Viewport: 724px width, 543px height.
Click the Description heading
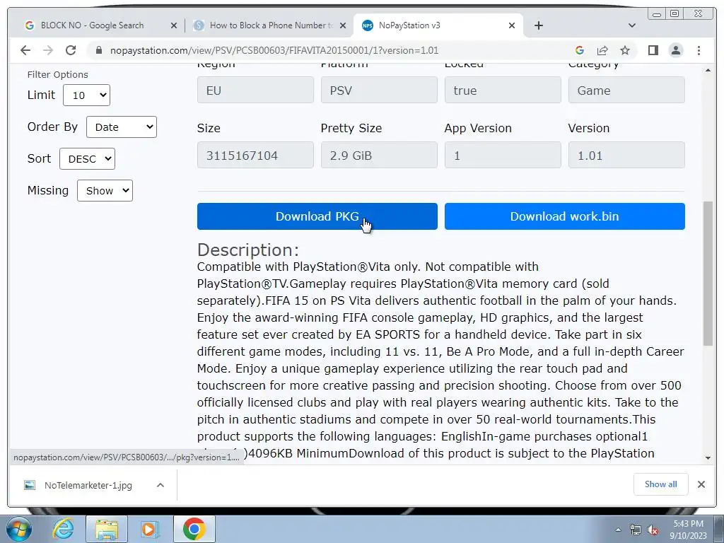[248, 250]
